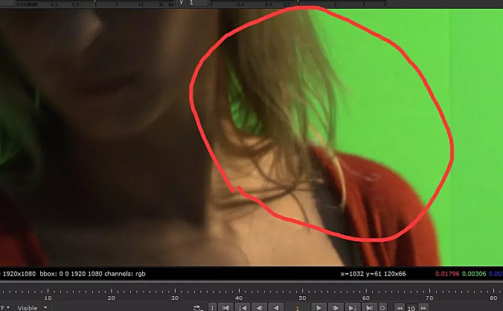Click the play forward button
Screen dimensions: 503x311
tap(318, 307)
